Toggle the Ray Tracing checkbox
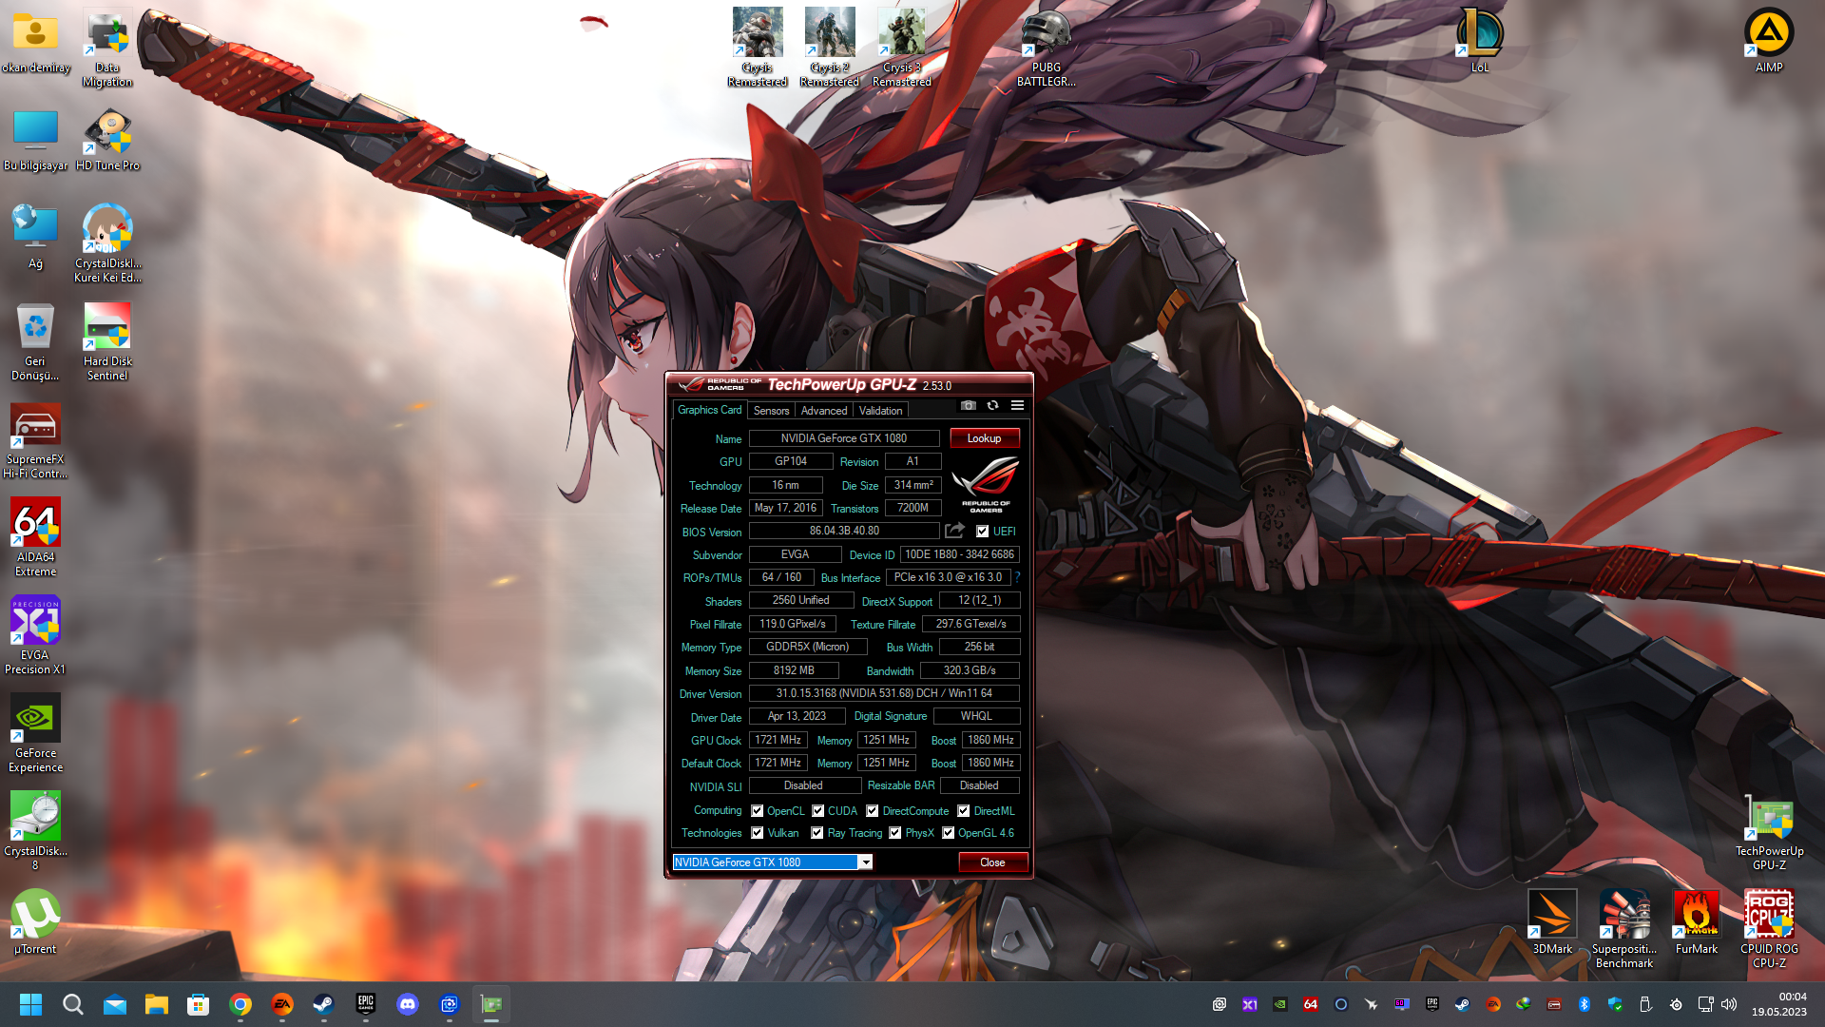This screenshot has width=1825, height=1027. pyautogui.click(x=816, y=833)
